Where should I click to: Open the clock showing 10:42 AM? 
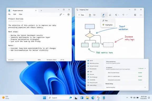point(144,98)
